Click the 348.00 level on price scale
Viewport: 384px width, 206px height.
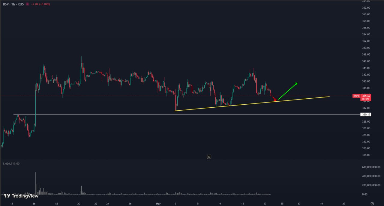coord(366,55)
